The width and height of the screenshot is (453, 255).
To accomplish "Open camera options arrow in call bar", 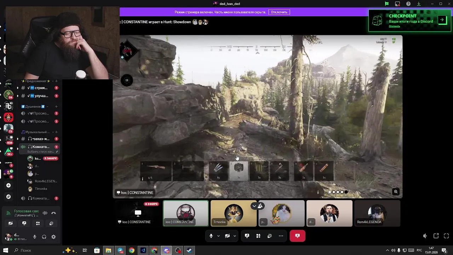I will pyautogui.click(x=235, y=236).
